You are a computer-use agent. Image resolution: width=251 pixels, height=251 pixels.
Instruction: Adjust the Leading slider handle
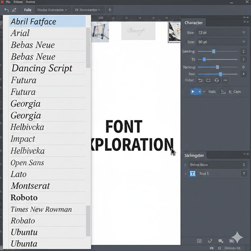coord(214,51)
